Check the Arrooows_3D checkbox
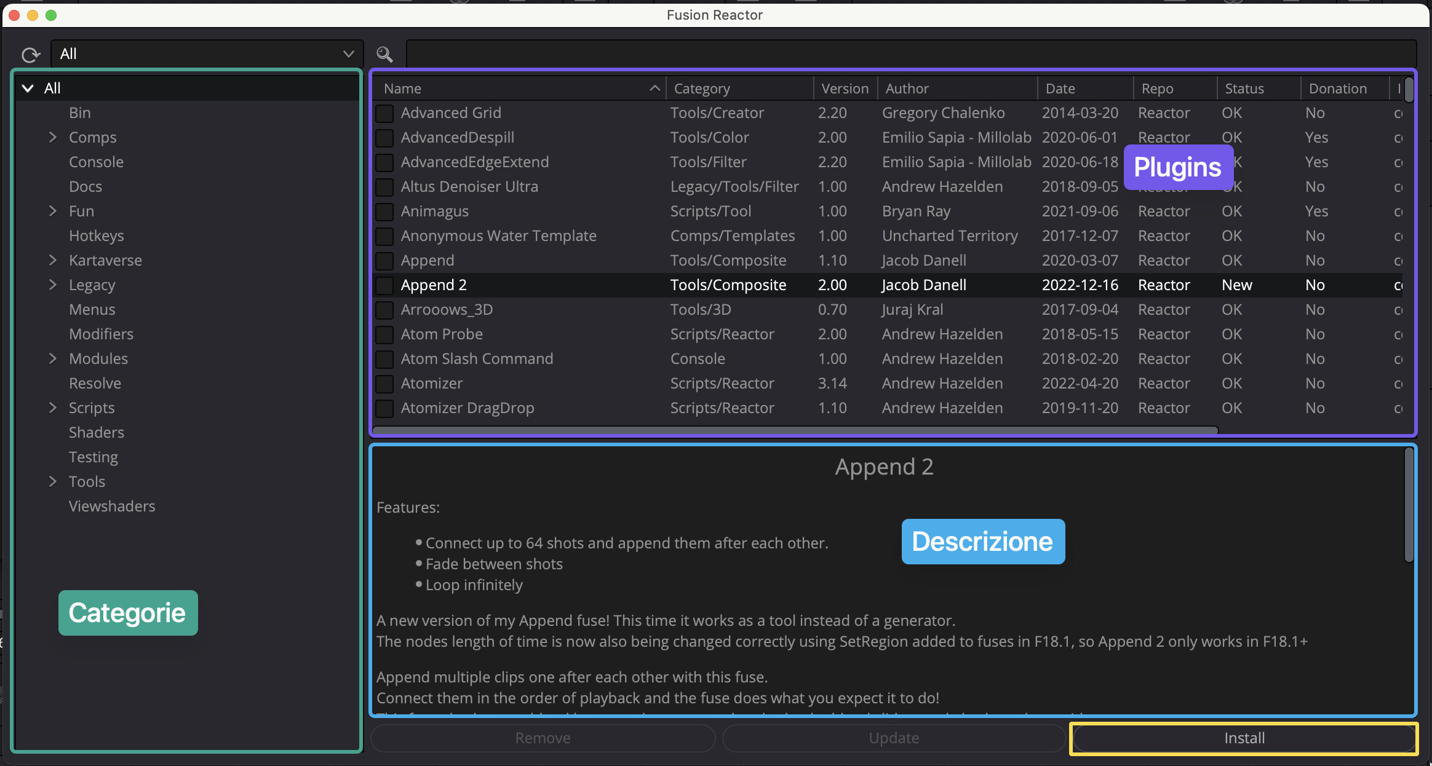This screenshot has width=1432, height=766. tap(384, 310)
